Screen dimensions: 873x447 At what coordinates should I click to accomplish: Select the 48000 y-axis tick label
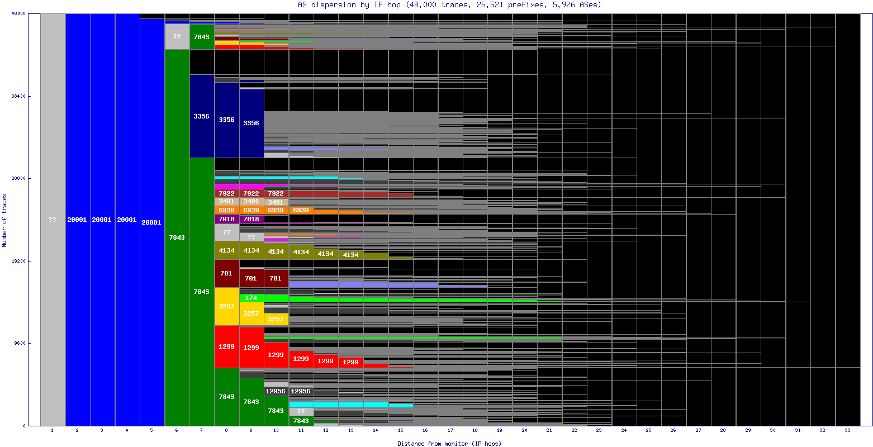click(x=18, y=14)
